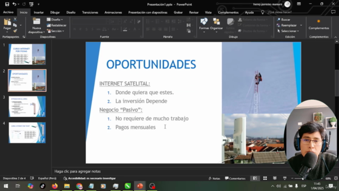Screen dimensions: 339x191
Task: Click the Español (Perú) language indicator
Action: pos(47,178)
